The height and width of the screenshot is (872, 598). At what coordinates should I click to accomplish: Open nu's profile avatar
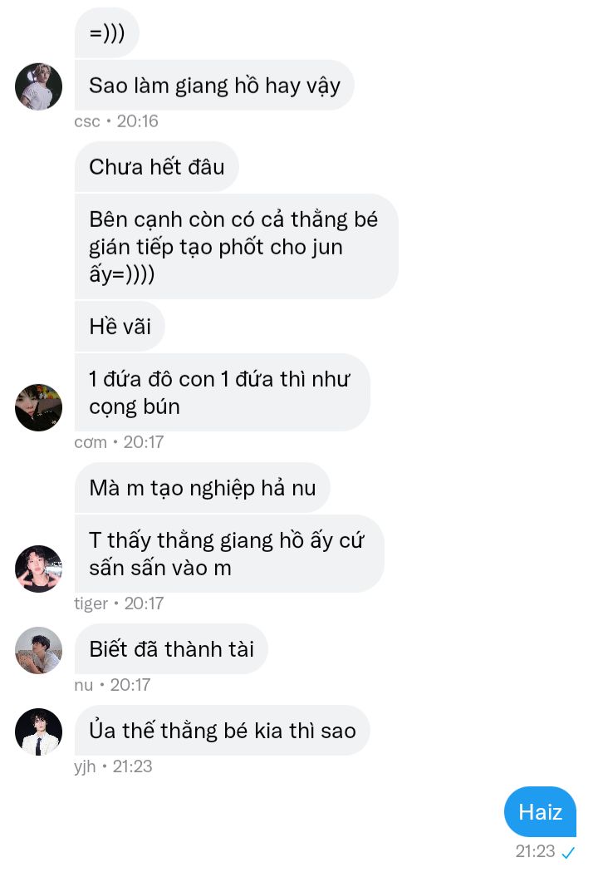38,650
